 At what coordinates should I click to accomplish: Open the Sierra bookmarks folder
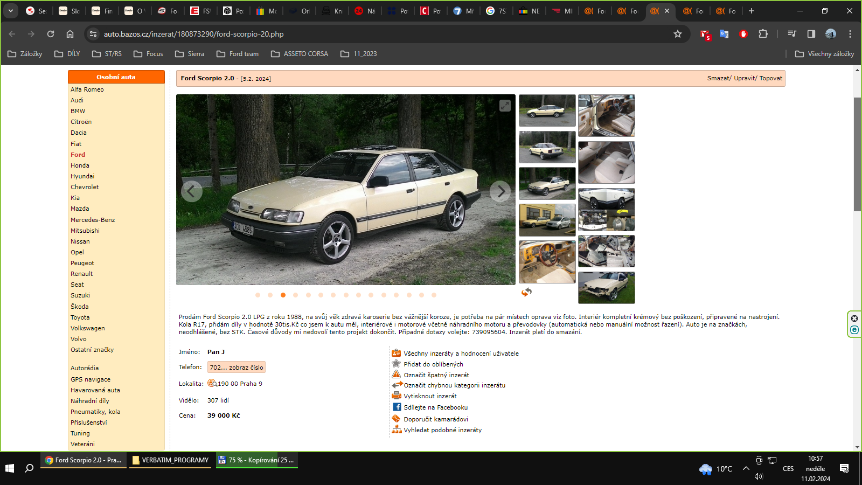tap(190, 54)
